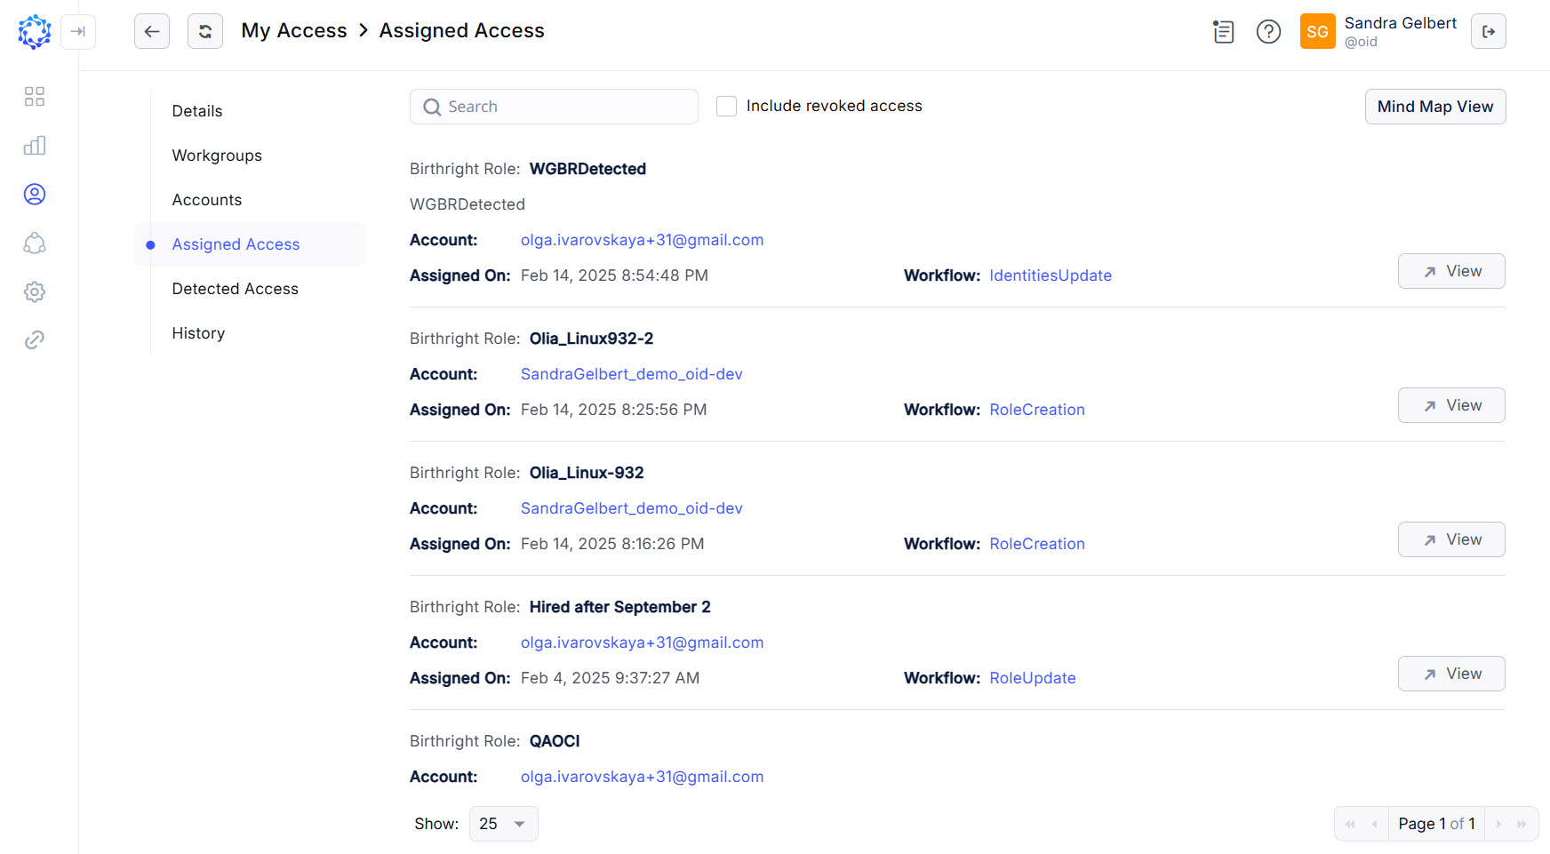Open help question mark icon
The image size is (1550, 854).
pyautogui.click(x=1268, y=32)
